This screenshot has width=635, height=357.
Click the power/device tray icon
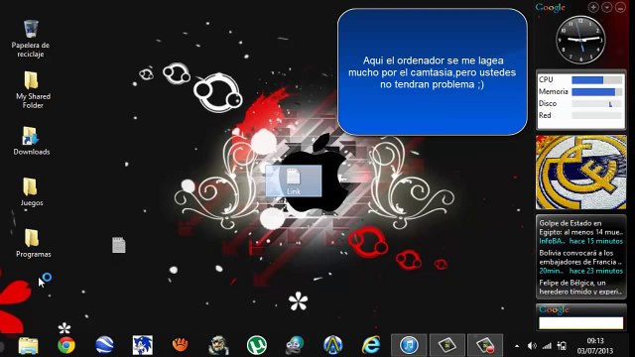(562, 346)
